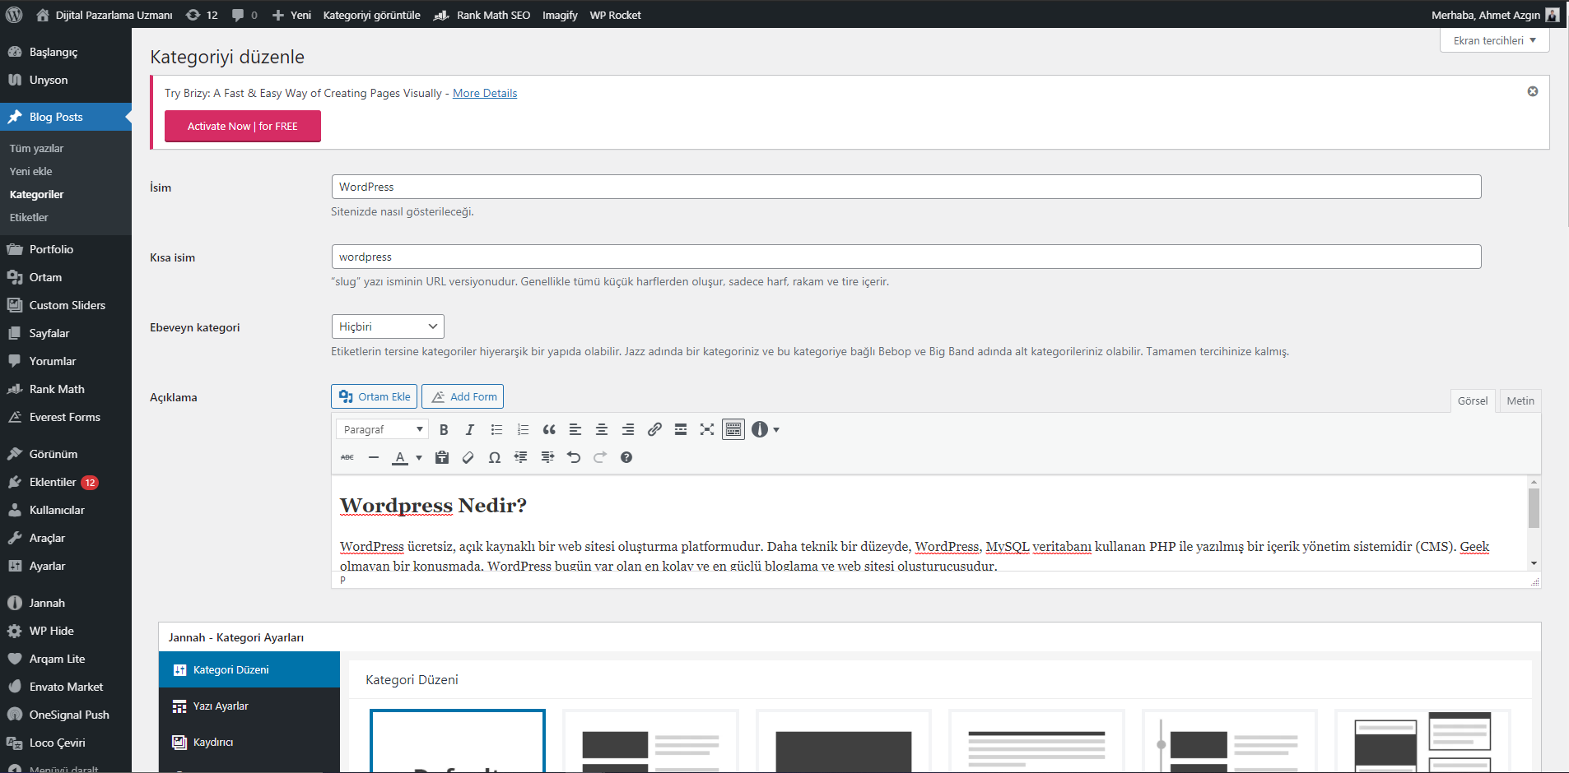Click into the Kısa isim slug field
This screenshot has width=1569, height=773.
906,257
